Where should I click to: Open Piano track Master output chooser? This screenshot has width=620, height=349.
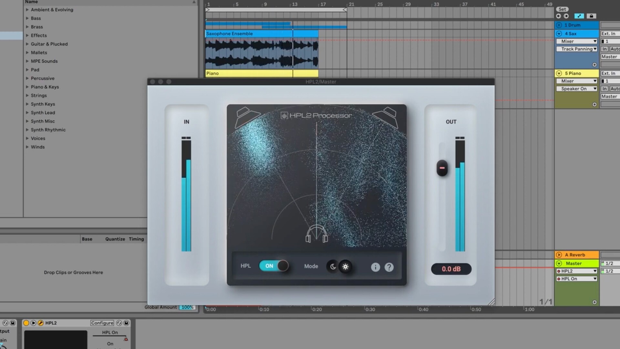tap(610, 97)
